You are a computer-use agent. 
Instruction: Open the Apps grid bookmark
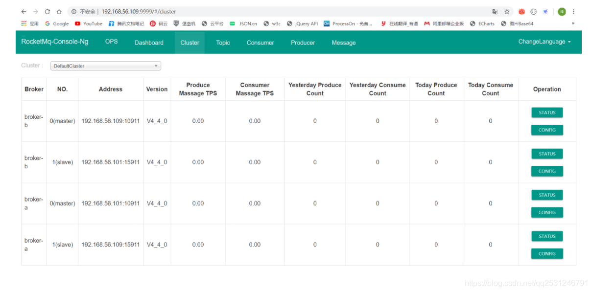click(30, 23)
